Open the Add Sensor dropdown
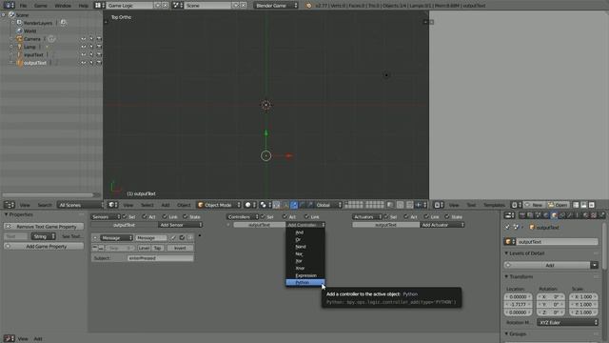Viewport: 609px width, 343px height. (180, 225)
